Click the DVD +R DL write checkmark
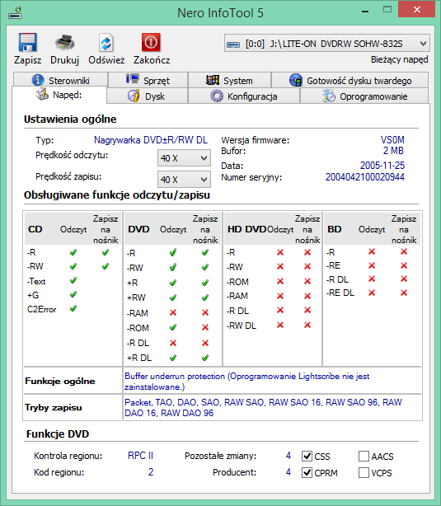The image size is (441, 506). [205, 358]
